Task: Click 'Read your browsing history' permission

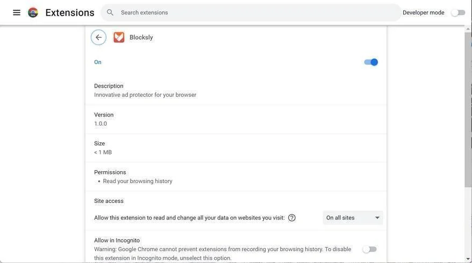Action: coord(138,181)
